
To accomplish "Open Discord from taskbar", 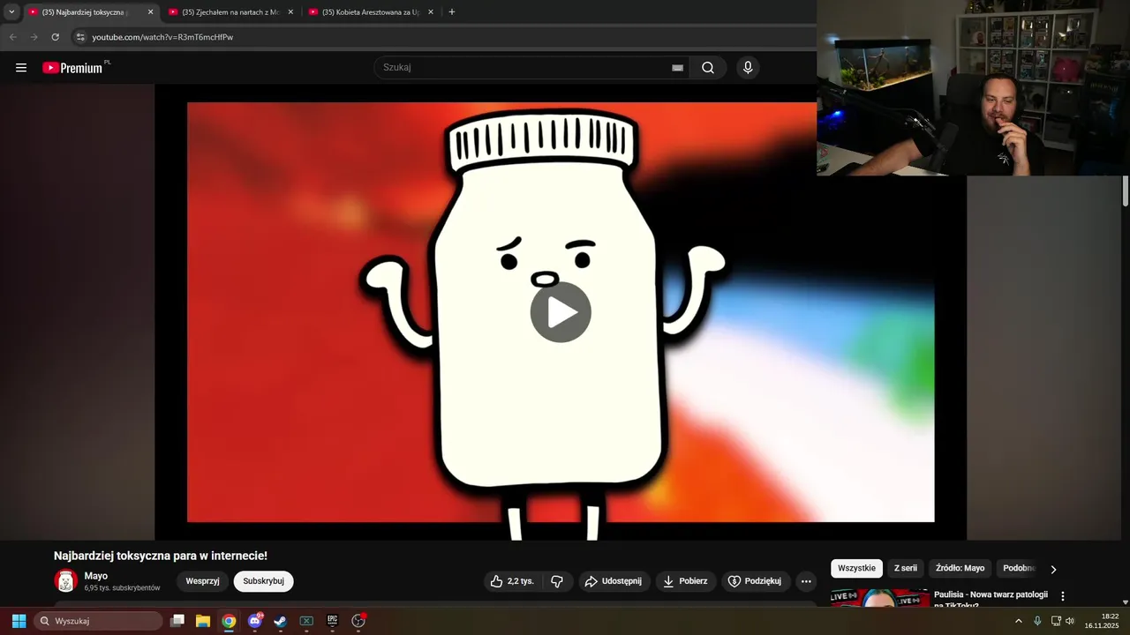I will (x=255, y=621).
